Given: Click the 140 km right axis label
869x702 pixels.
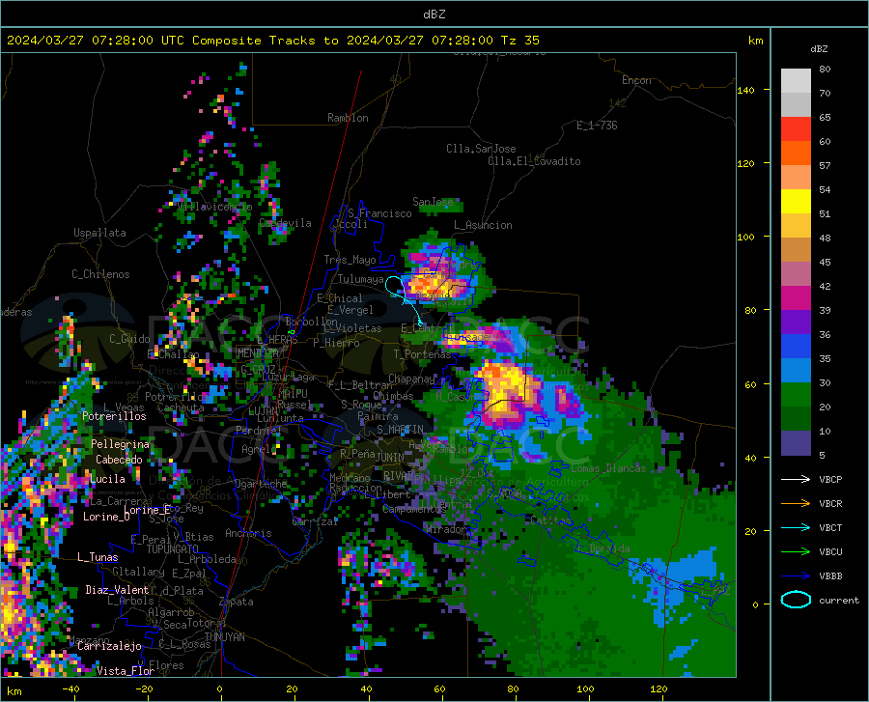Looking at the screenshot, I should point(745,90).
